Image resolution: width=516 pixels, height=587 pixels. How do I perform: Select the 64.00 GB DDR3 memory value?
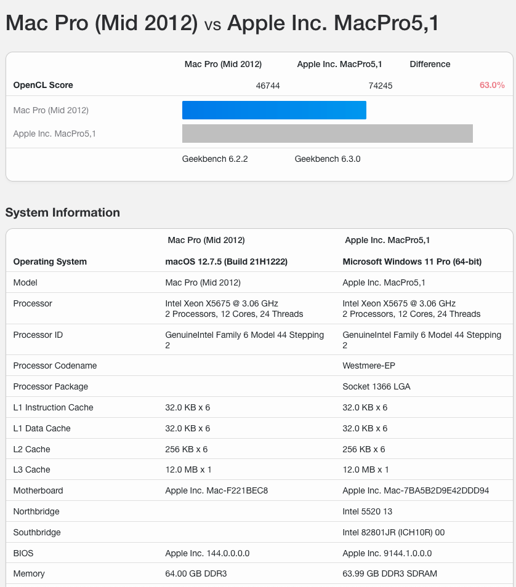pyautogui.click(x=196, y=573)
